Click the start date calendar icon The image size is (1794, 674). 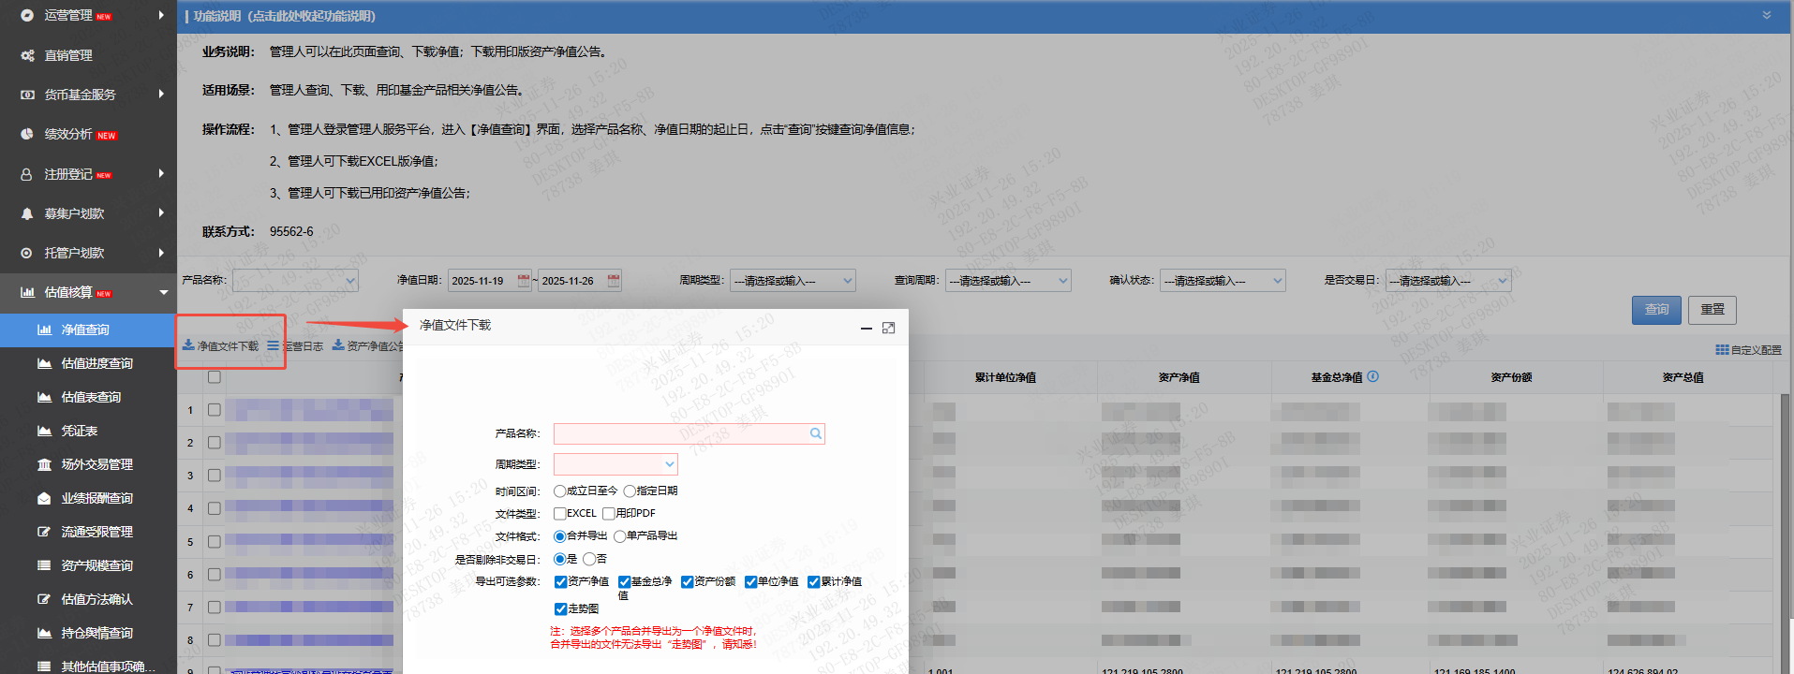(524, 280)
